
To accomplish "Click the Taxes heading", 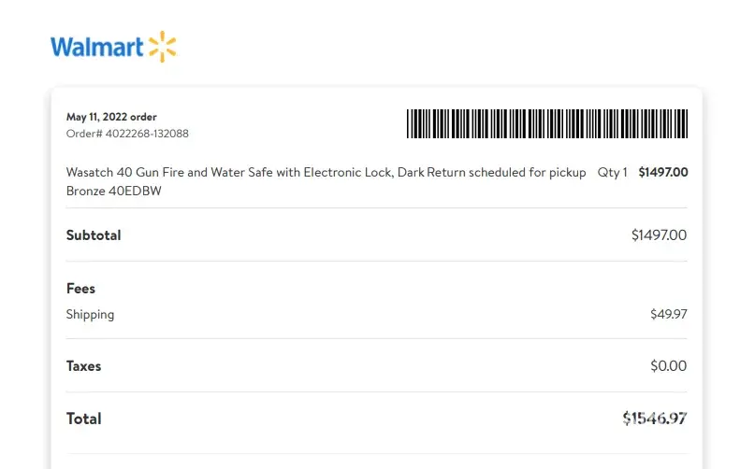I will [x=83, y=366].
